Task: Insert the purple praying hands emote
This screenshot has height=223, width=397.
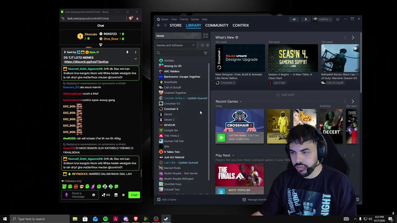Action: (93, 186)
